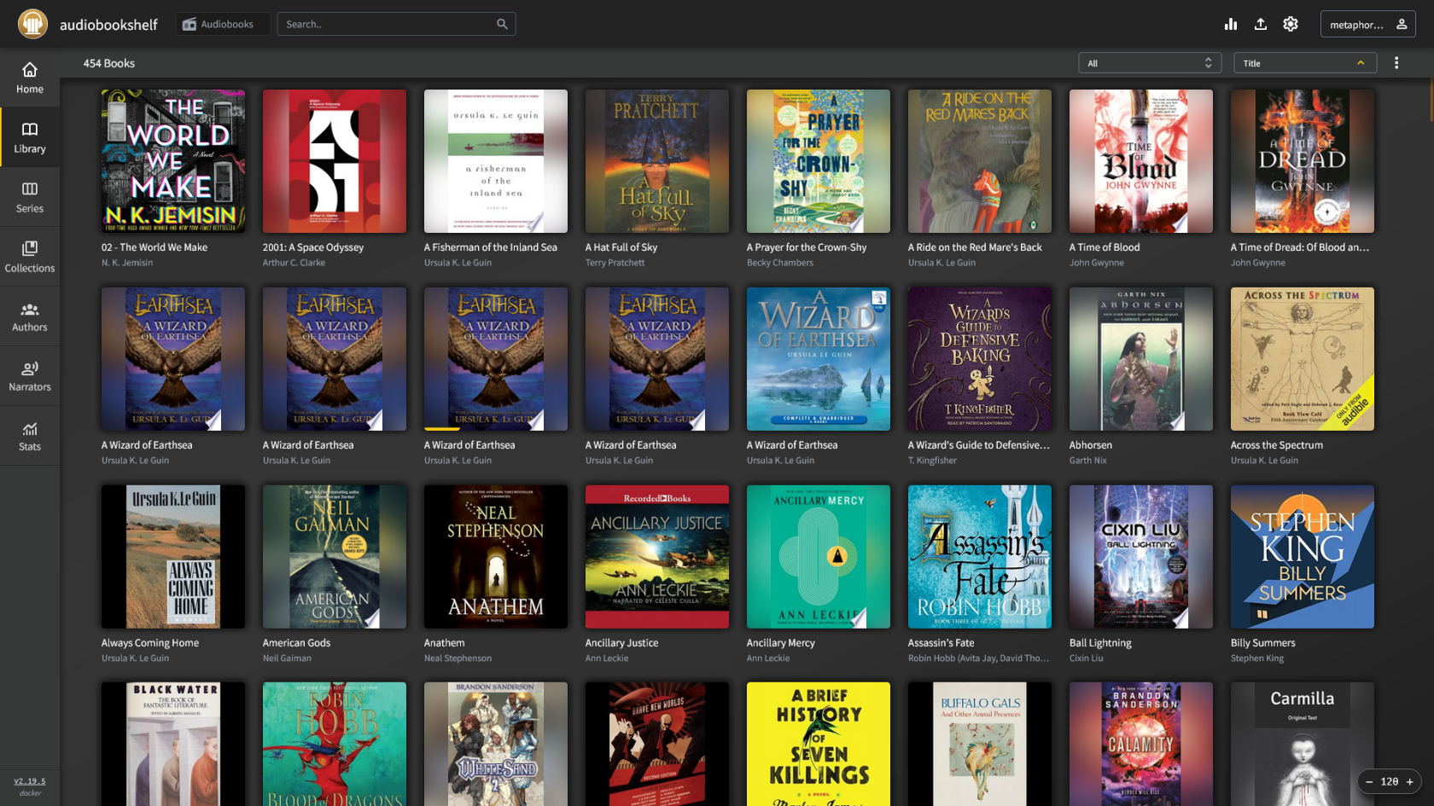This screenshot has width=1434, height=806.
Task: Open the Anathem cover
Action: coord(496,557)
